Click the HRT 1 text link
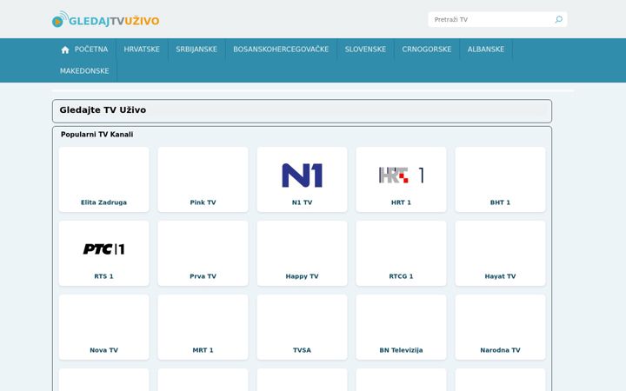626x391 pixels. click(x=401, y=202)
